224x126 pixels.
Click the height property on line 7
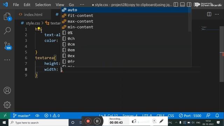coord(51,64)
